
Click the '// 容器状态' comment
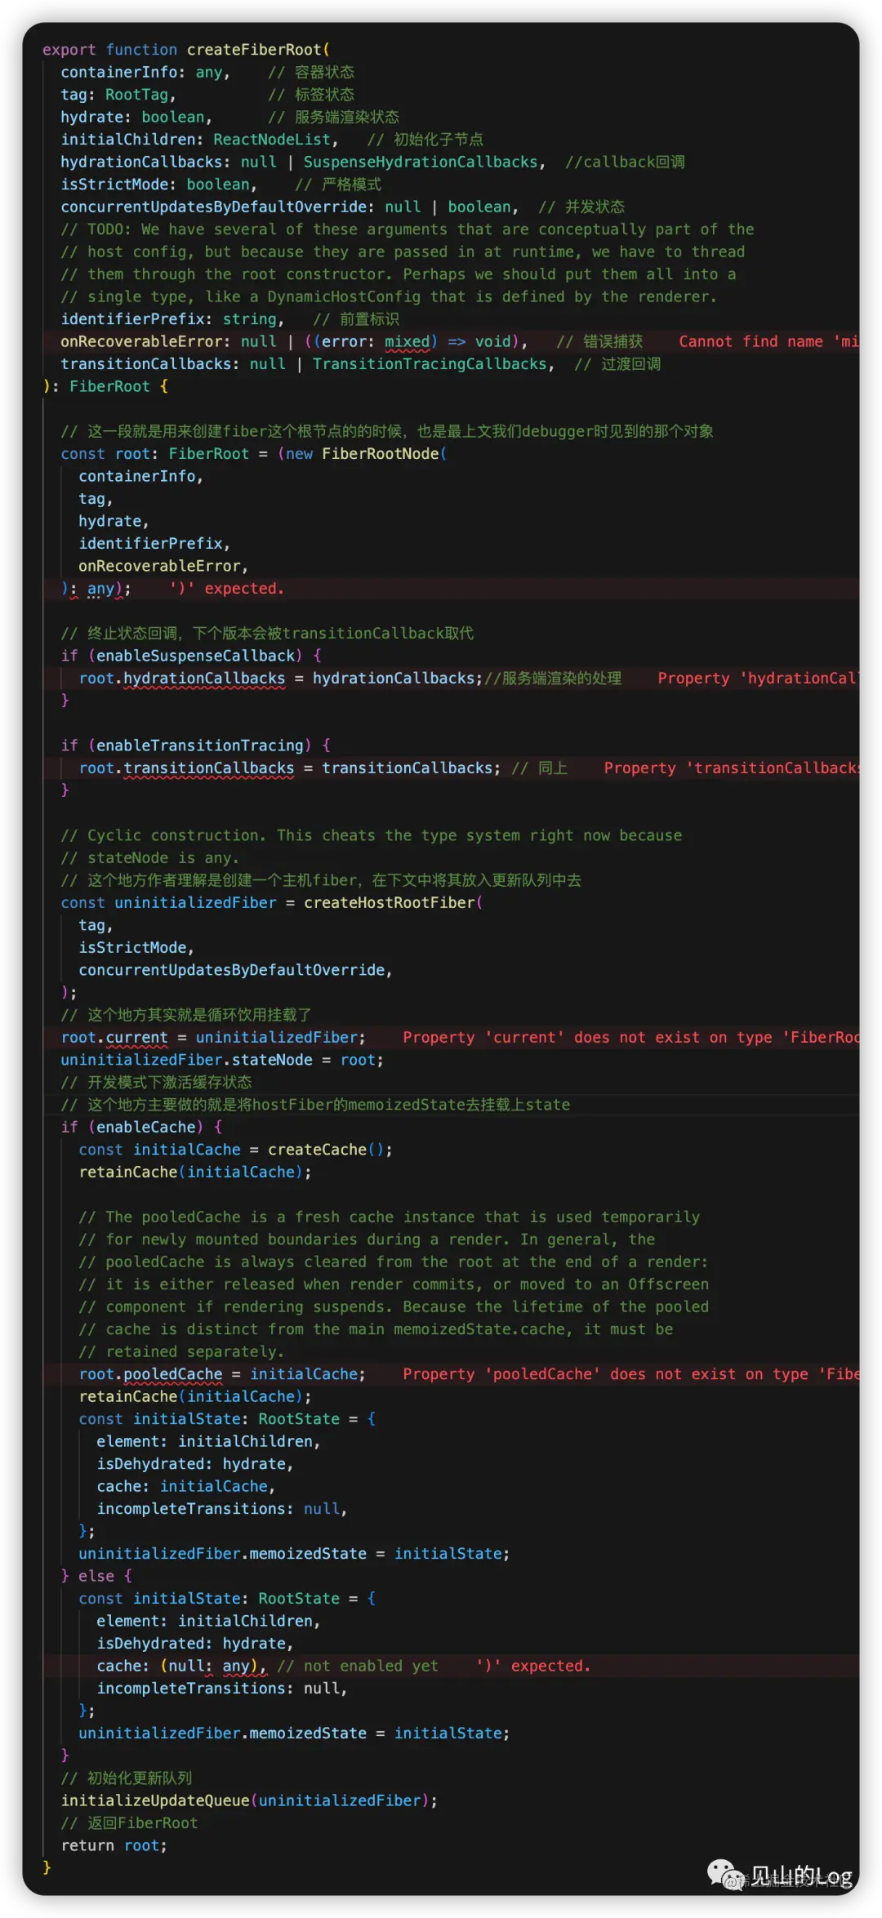311,72
